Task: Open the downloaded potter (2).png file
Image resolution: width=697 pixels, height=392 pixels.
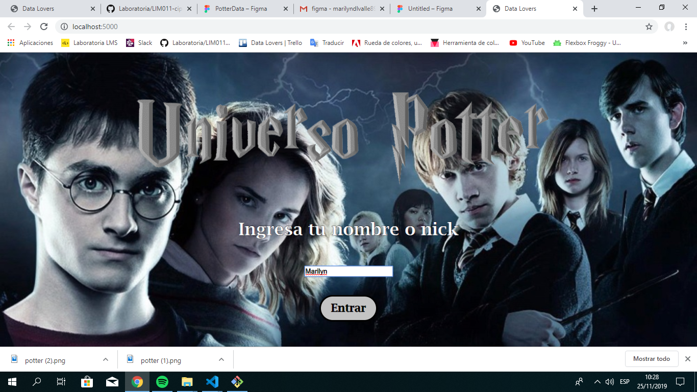Action: 45,360
